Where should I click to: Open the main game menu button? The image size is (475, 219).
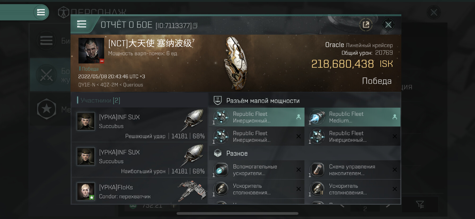click(x=41, y=12)
